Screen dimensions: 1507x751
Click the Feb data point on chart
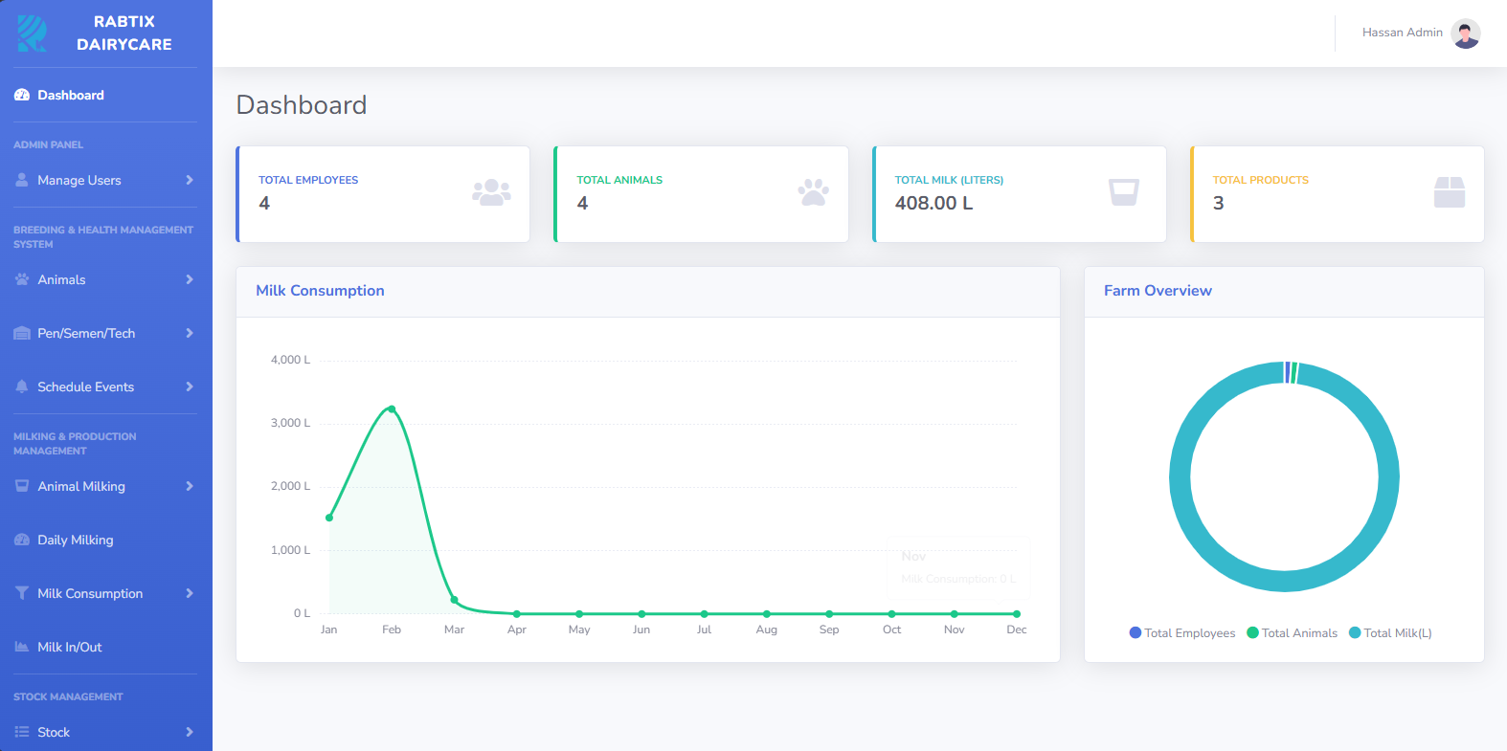(x=392, y=409)
